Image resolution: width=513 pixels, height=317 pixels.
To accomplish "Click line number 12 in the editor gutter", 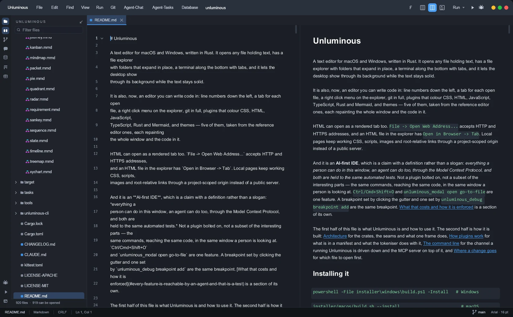I will click(x=96, y=154).
